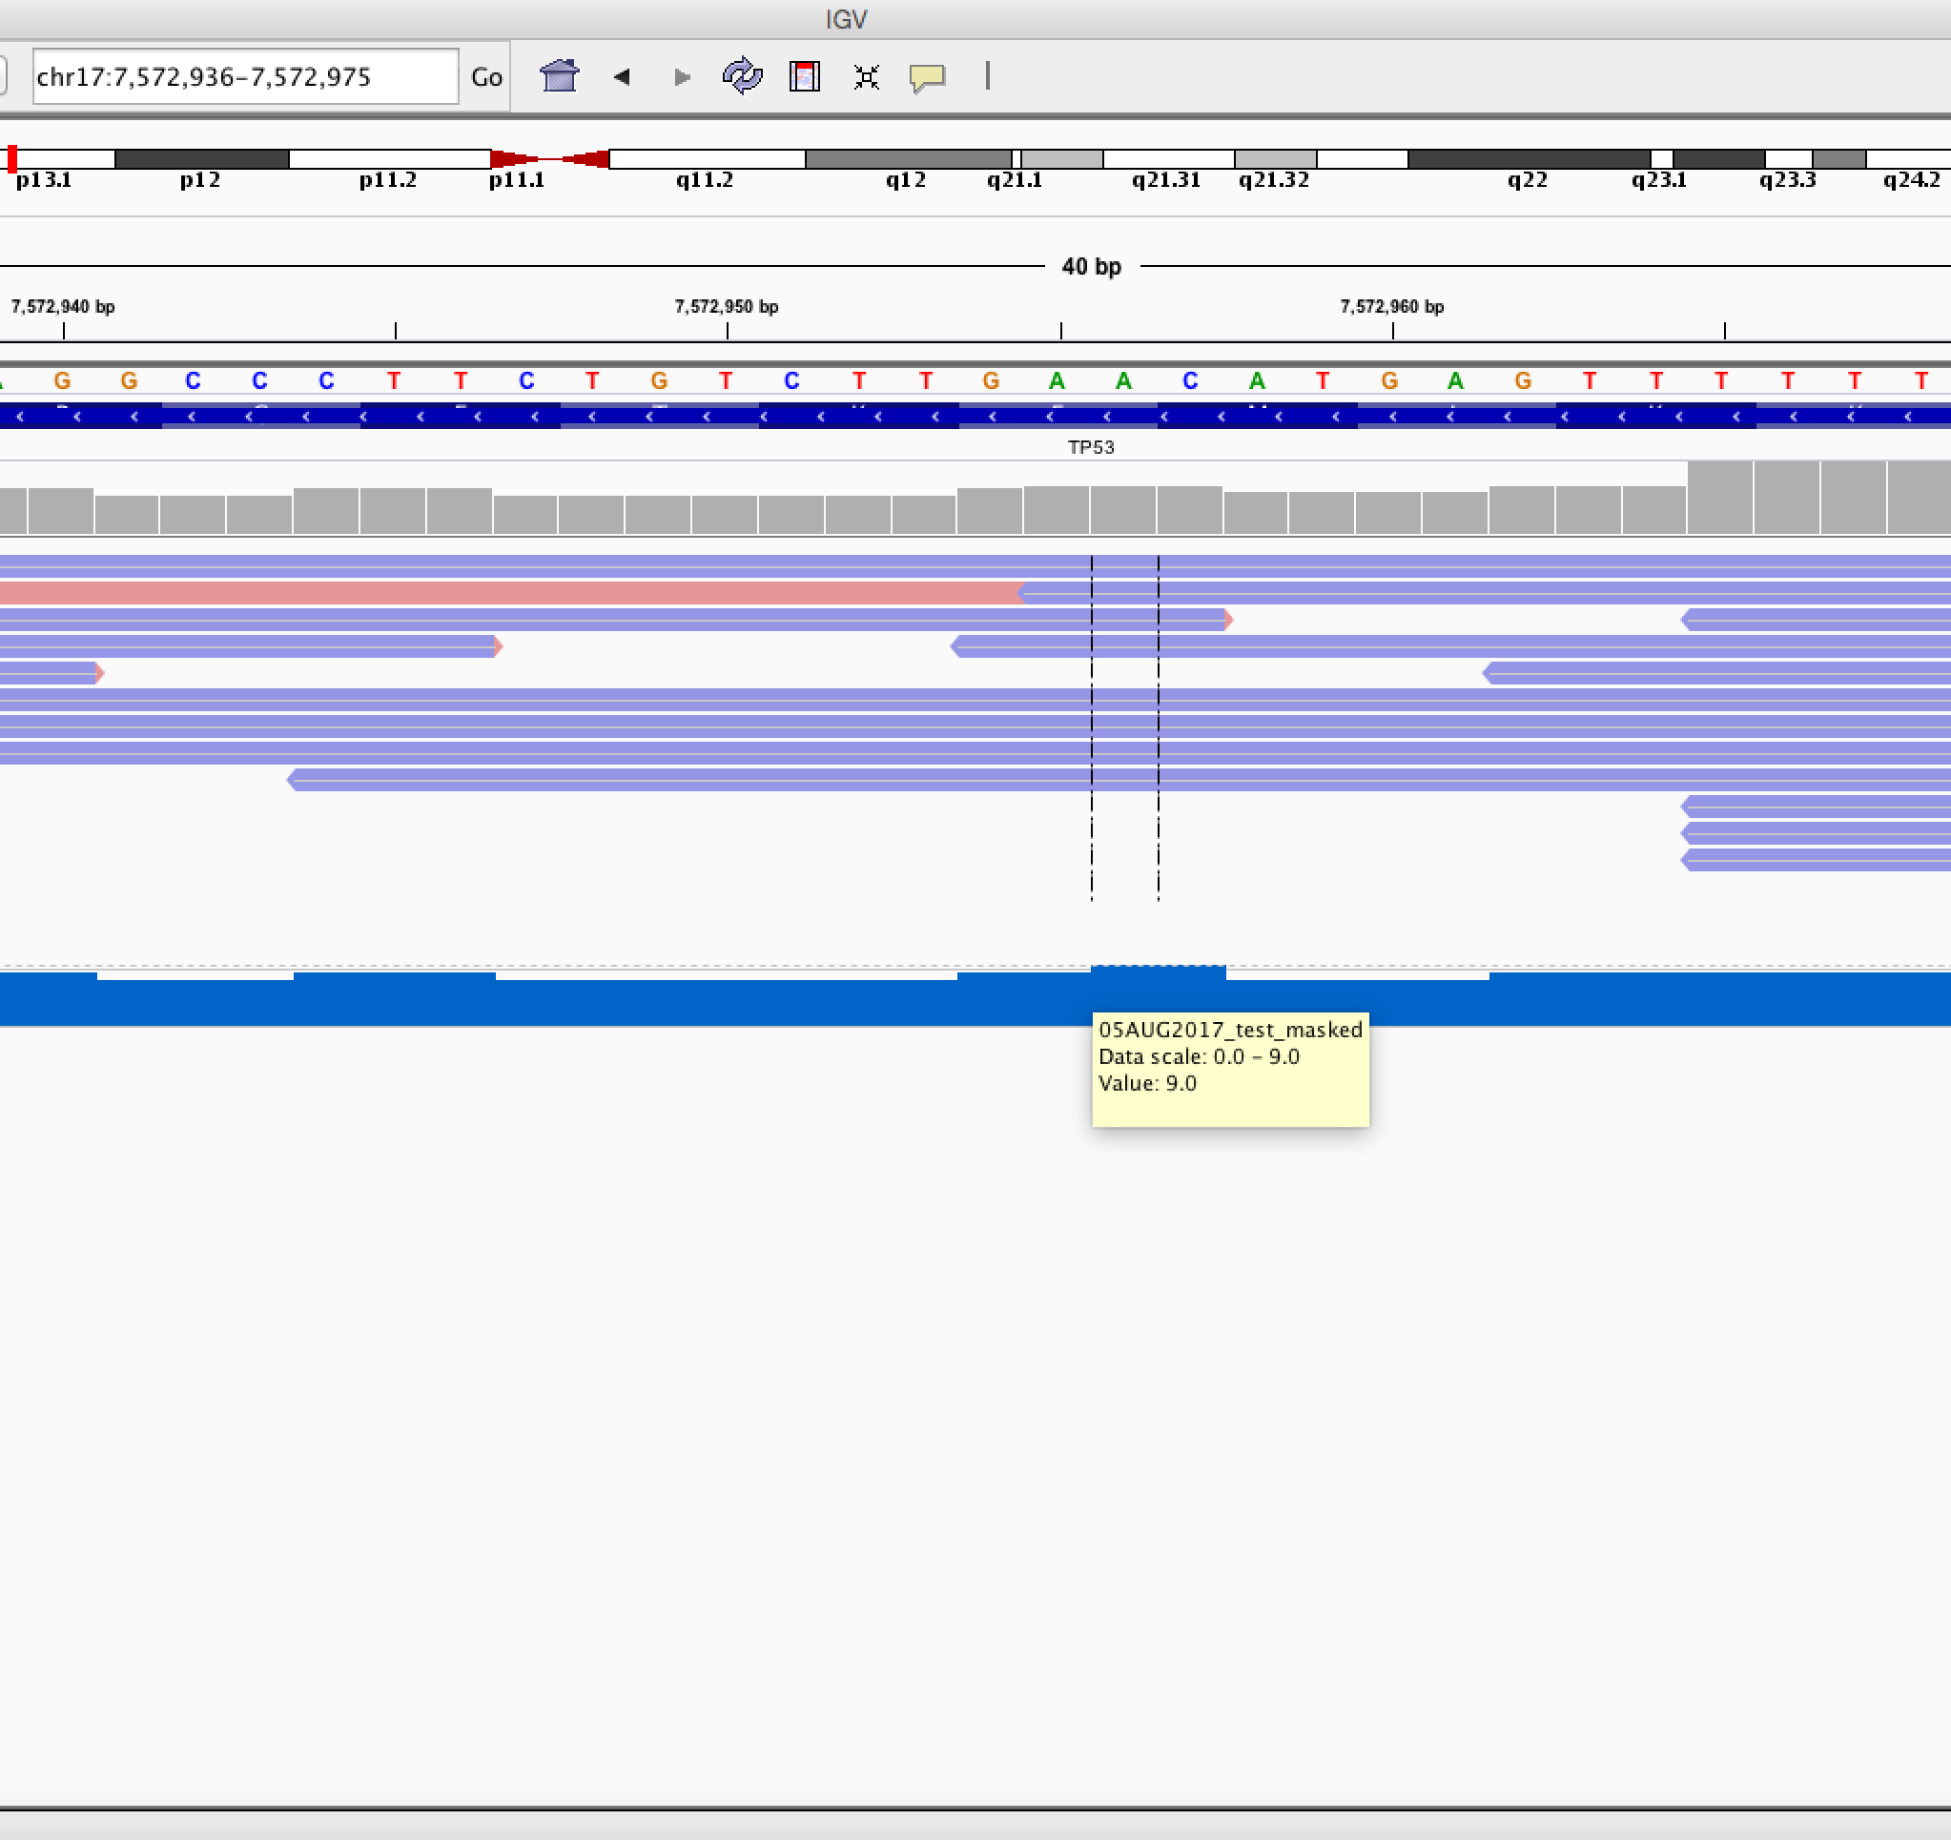Select the red locus marker on the ideogram
The width and height of the screenshot is (1951, 1840).
[11, 157]
